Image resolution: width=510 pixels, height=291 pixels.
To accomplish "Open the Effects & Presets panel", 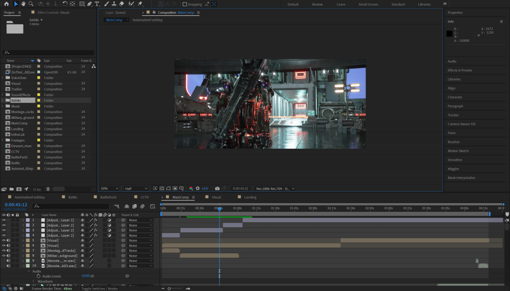I will pos(460,70).
